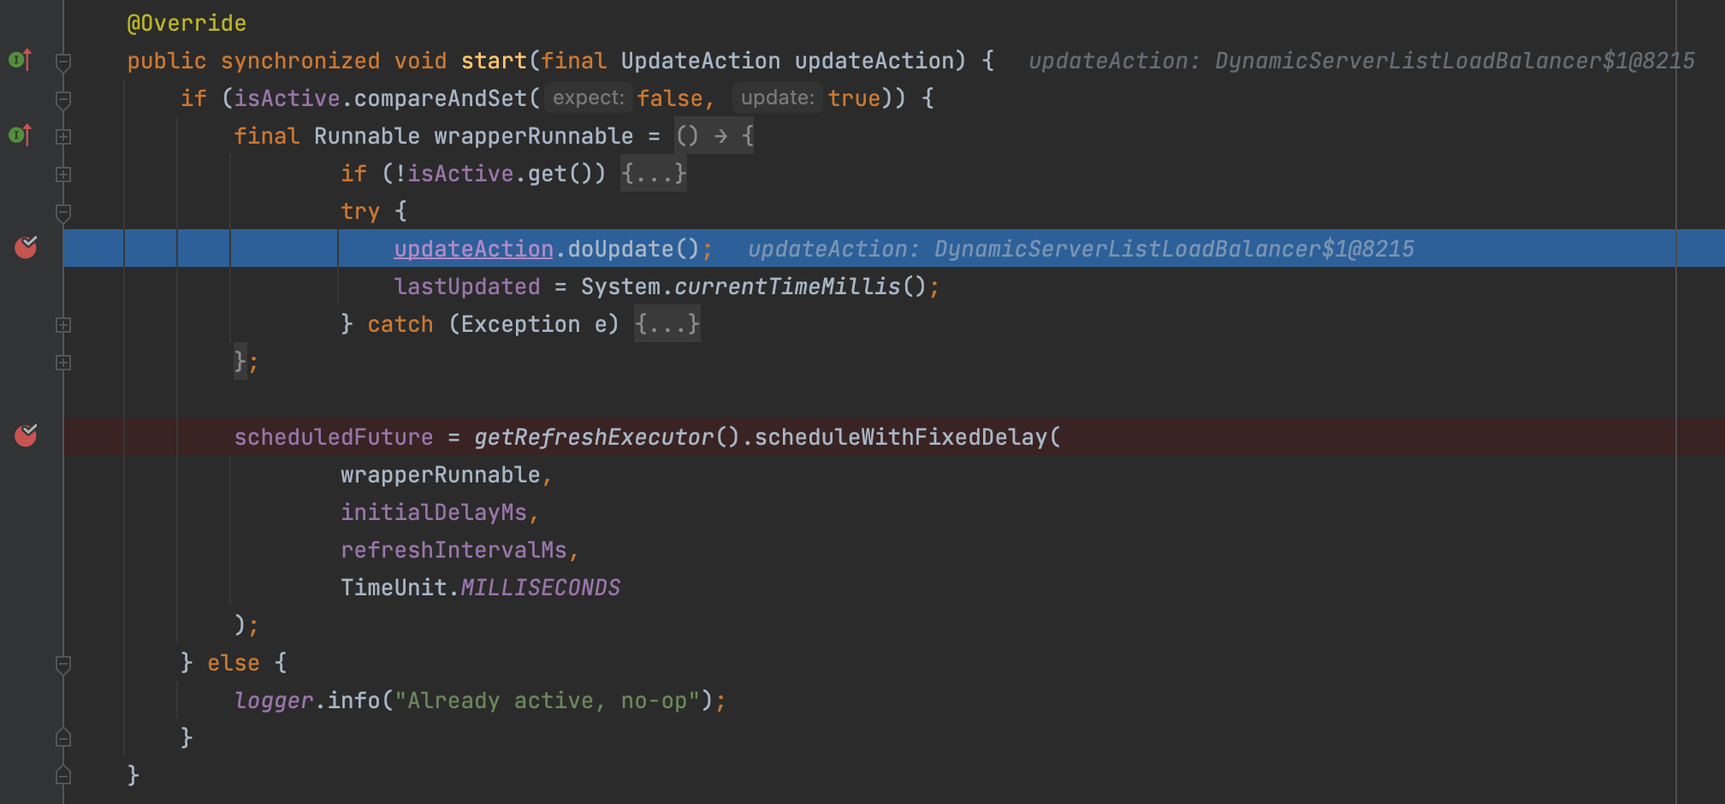Click the Runnable type name
Screen dimensions: 1725x804
point(367,136)
